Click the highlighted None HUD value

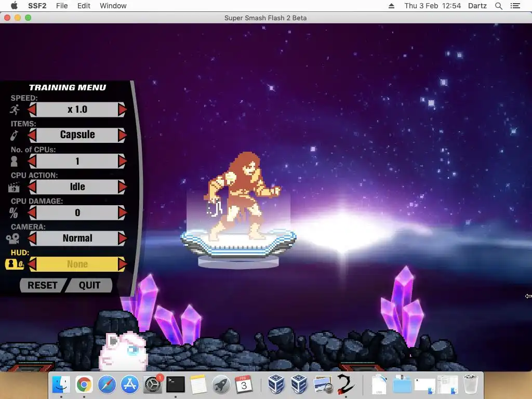(77, 264)
